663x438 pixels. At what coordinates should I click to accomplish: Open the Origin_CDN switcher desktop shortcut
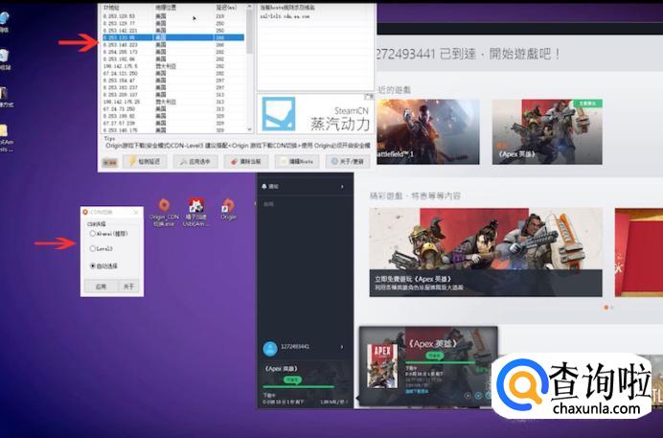164,213
